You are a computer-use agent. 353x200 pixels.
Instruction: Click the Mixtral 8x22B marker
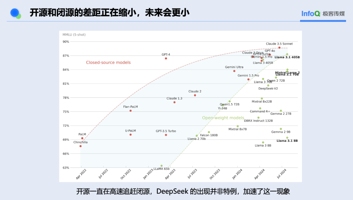click(262, 98)
